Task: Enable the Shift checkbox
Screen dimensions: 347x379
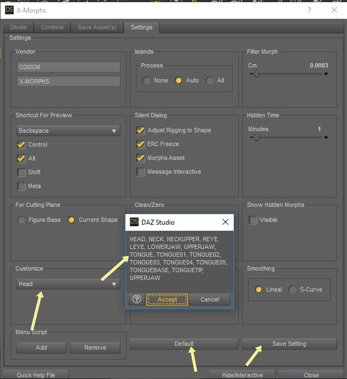Action: point(22,172)
